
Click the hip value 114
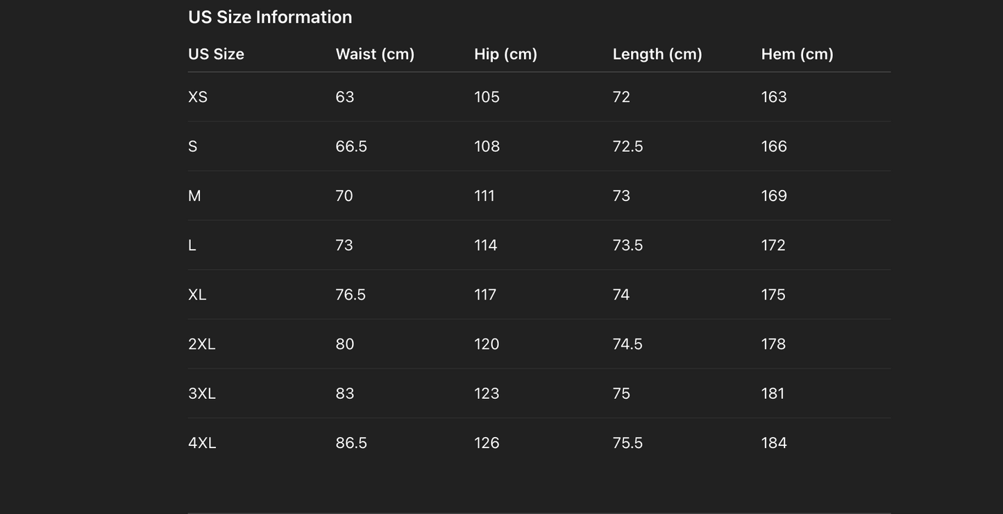coord(485,246)
